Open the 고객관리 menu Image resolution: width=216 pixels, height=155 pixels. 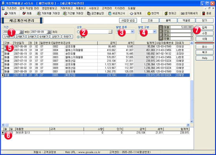tap(107, 8)
